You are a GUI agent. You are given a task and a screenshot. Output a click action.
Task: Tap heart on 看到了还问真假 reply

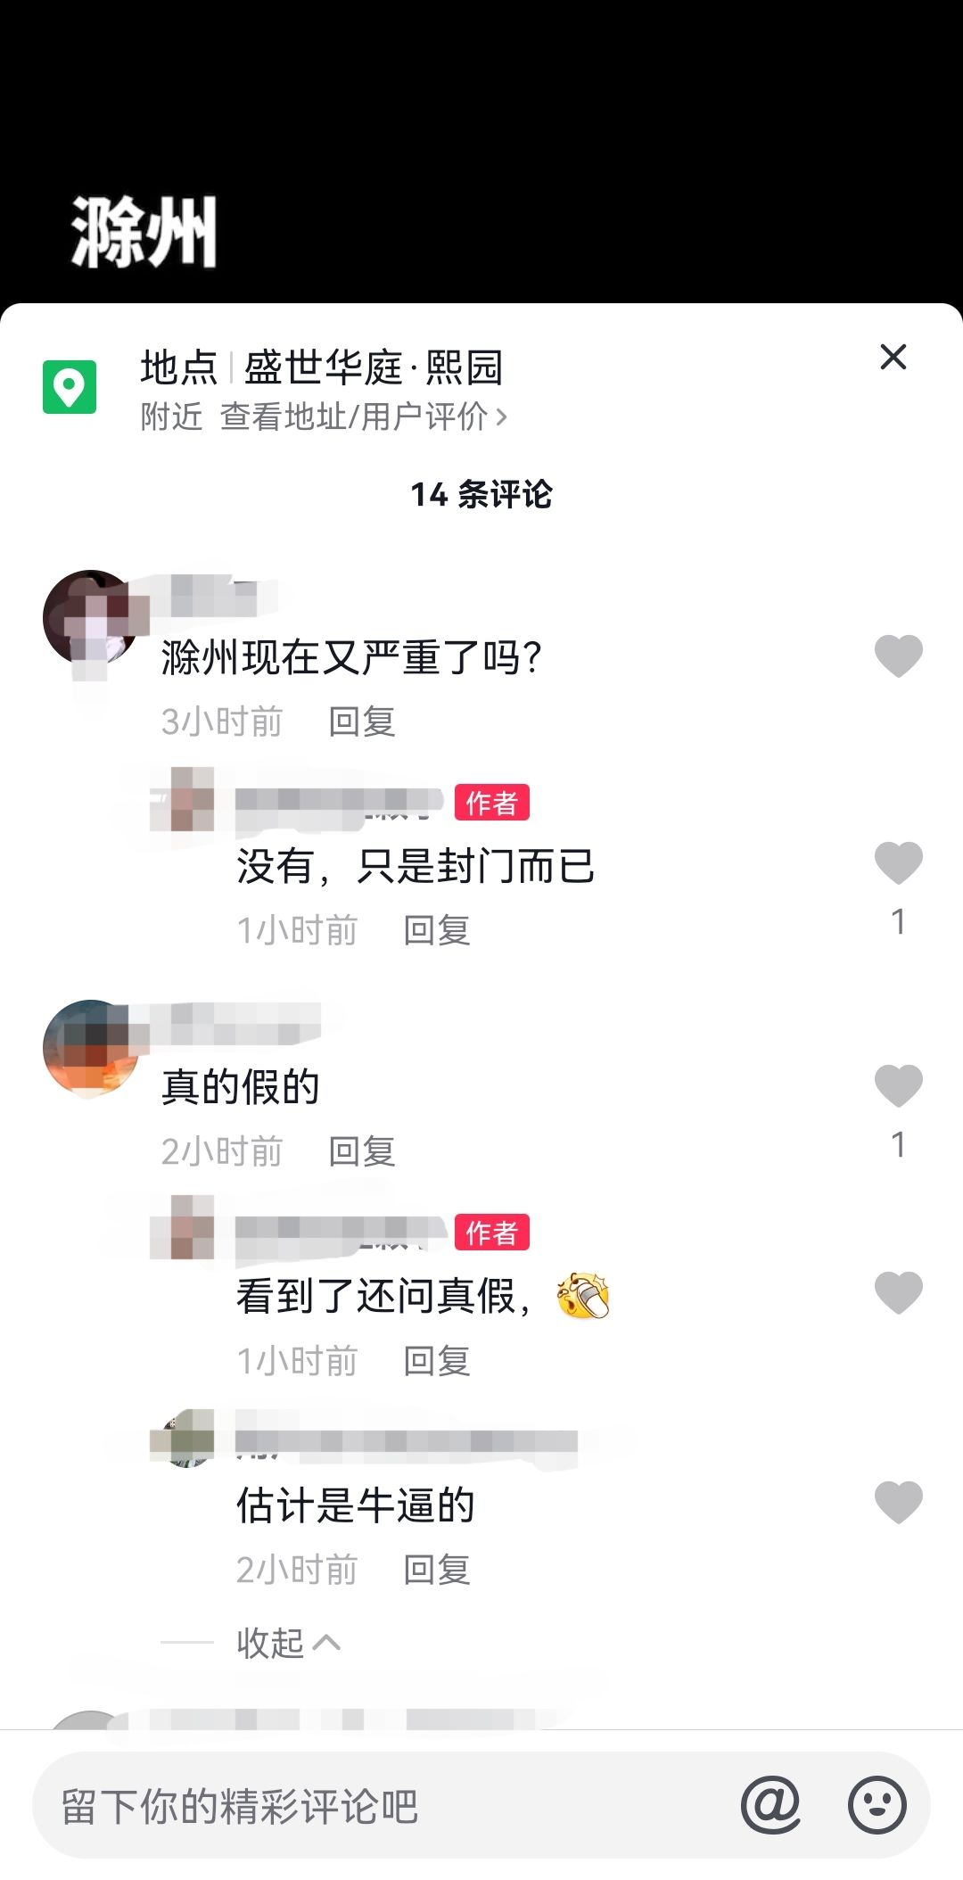tap(898, 1293)
